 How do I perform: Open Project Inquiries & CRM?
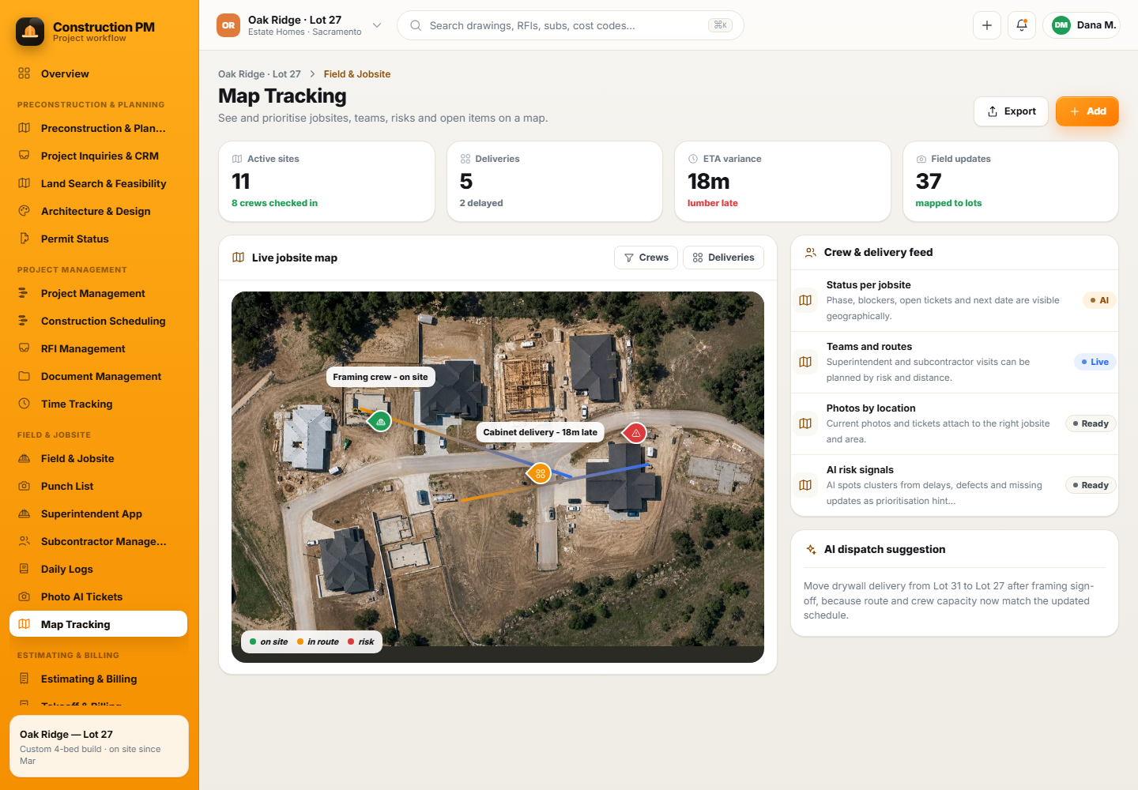pos(98,156)
